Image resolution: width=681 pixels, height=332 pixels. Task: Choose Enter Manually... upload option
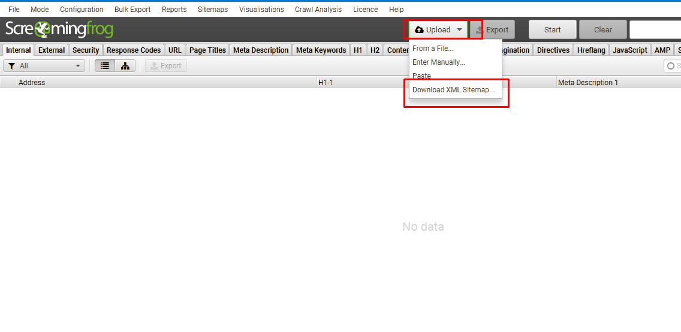pyautogui.click(x=455, y=62)
